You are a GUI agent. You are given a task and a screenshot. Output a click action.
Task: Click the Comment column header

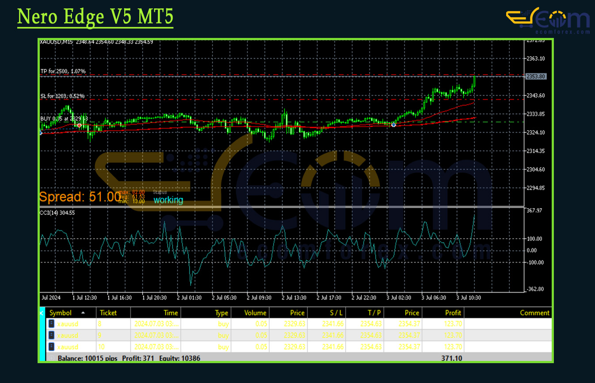point(534,313)
